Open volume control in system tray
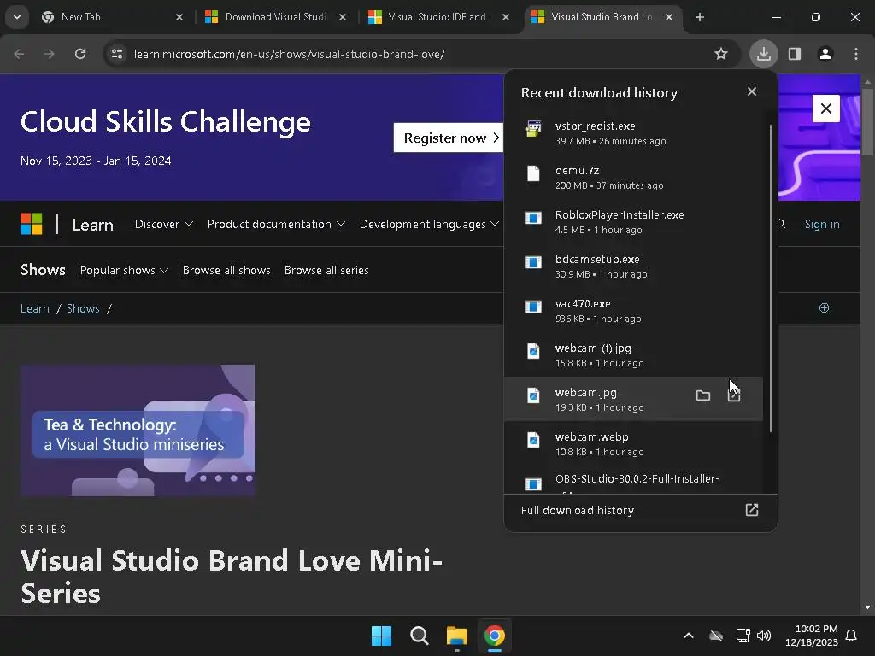Screen dimensions: 875x656 pos(764,635)
